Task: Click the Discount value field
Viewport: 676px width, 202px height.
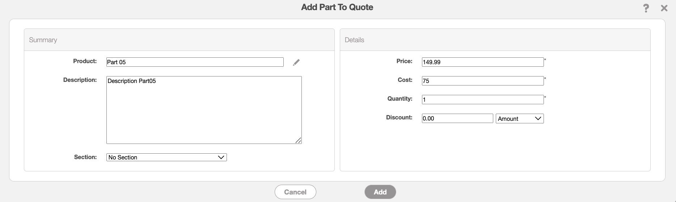Action: pyautogui.click(x=457, y=118)
